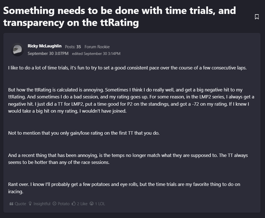Image resolution: width=265 pixels, height=218 pixels.
Task: Click the paragraph starting "Rant over"
Action: 124,188
